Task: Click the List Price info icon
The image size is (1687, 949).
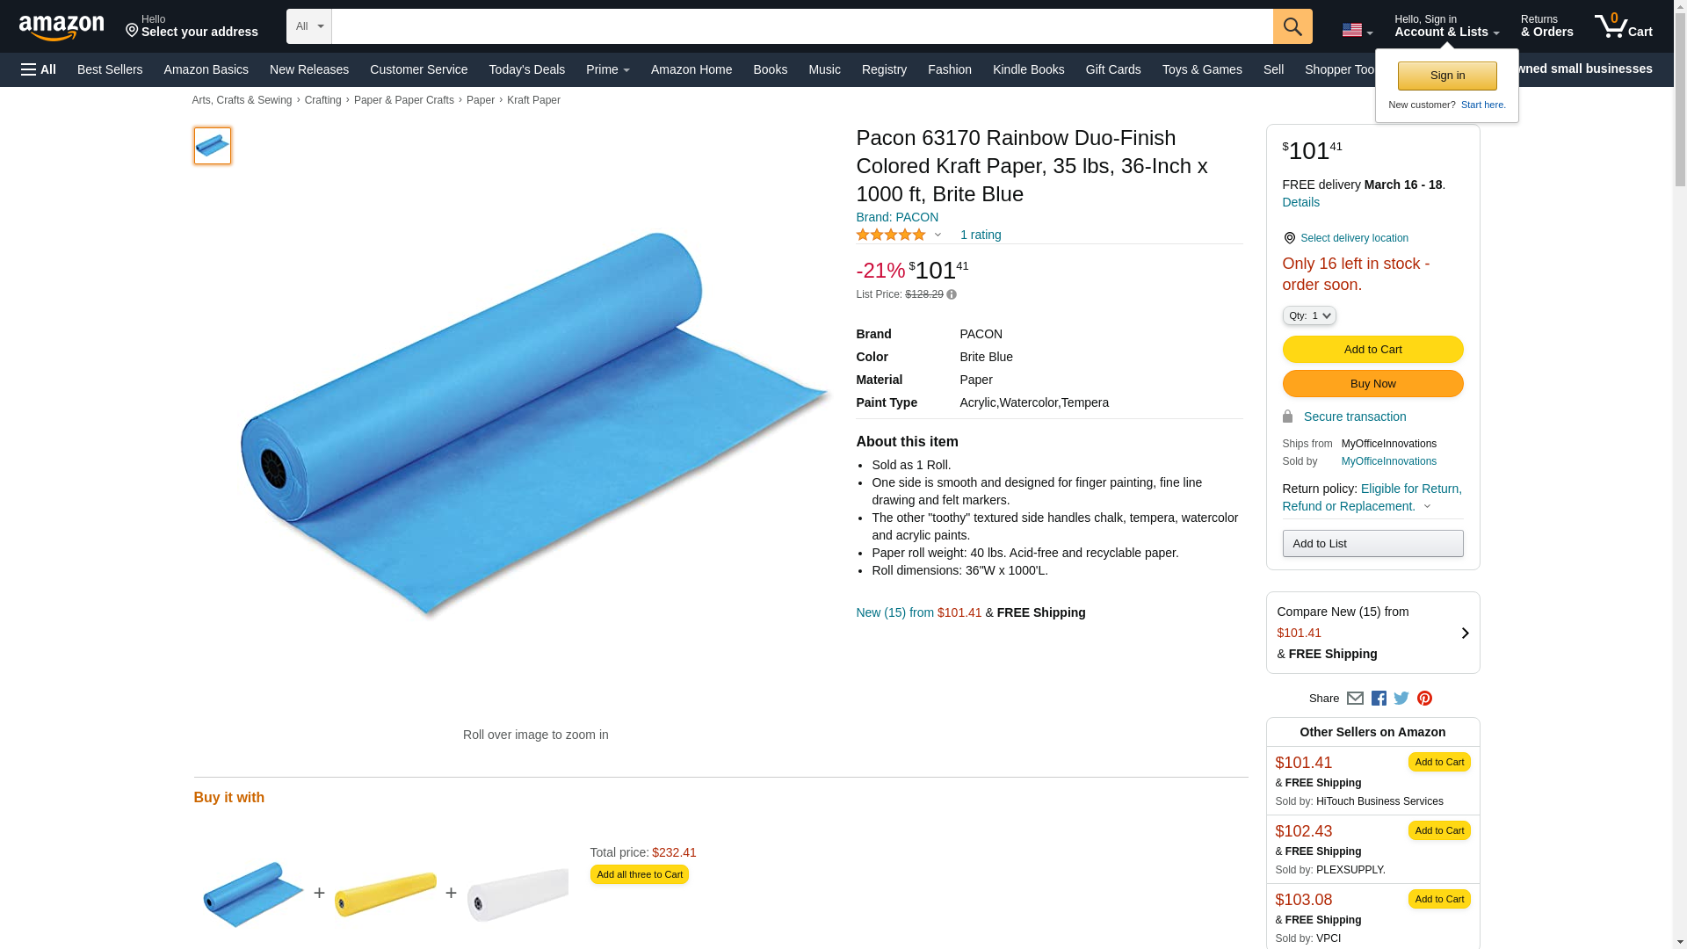Action: click(952, 295)
